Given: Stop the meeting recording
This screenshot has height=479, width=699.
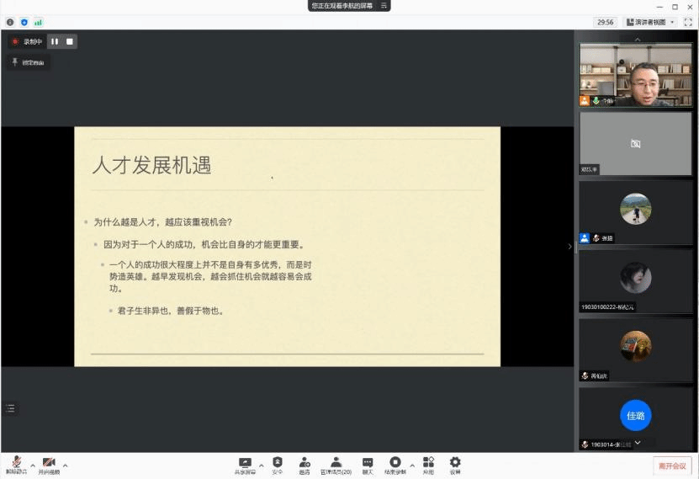Looking at the screenshot, I should point(70,41).
